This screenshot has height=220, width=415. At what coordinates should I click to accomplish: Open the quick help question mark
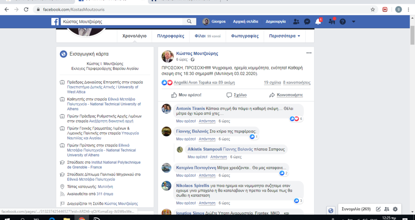point(343,22)
